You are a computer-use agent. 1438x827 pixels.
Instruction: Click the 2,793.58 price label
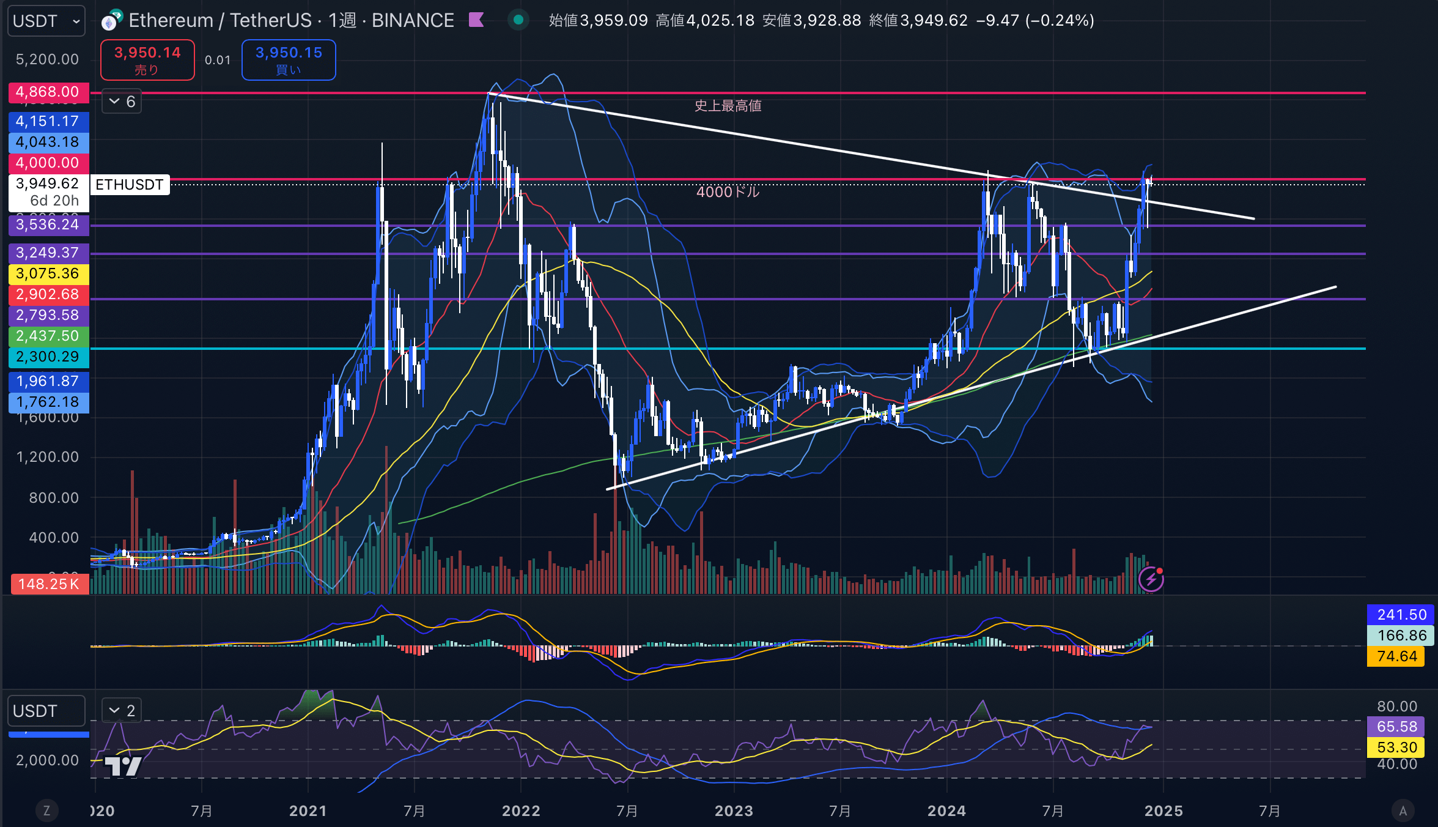click(49, 316)
